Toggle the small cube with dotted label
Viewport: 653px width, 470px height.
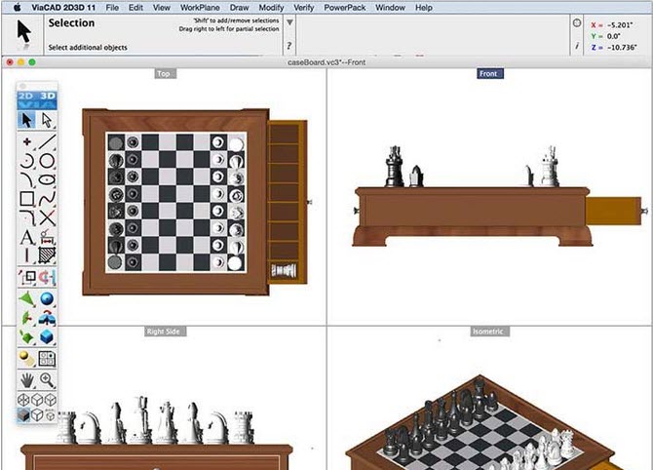[51, 415]
